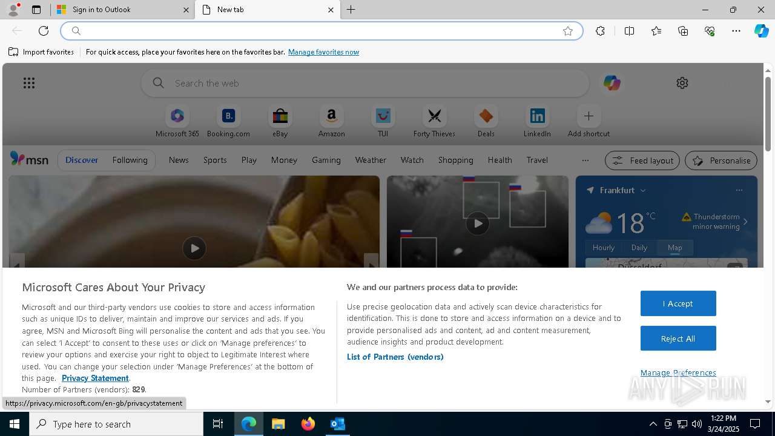Open the Sports category
This screenshot has width=775, height=436.
[215, 160]
